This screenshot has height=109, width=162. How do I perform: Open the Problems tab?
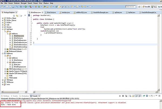coord(7,96)
